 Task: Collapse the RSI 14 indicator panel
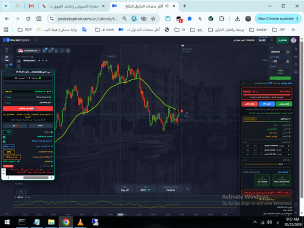click(x=16, y=198)
